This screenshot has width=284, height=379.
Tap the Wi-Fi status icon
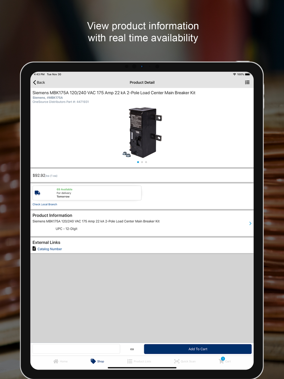click(x=234, y=74)
